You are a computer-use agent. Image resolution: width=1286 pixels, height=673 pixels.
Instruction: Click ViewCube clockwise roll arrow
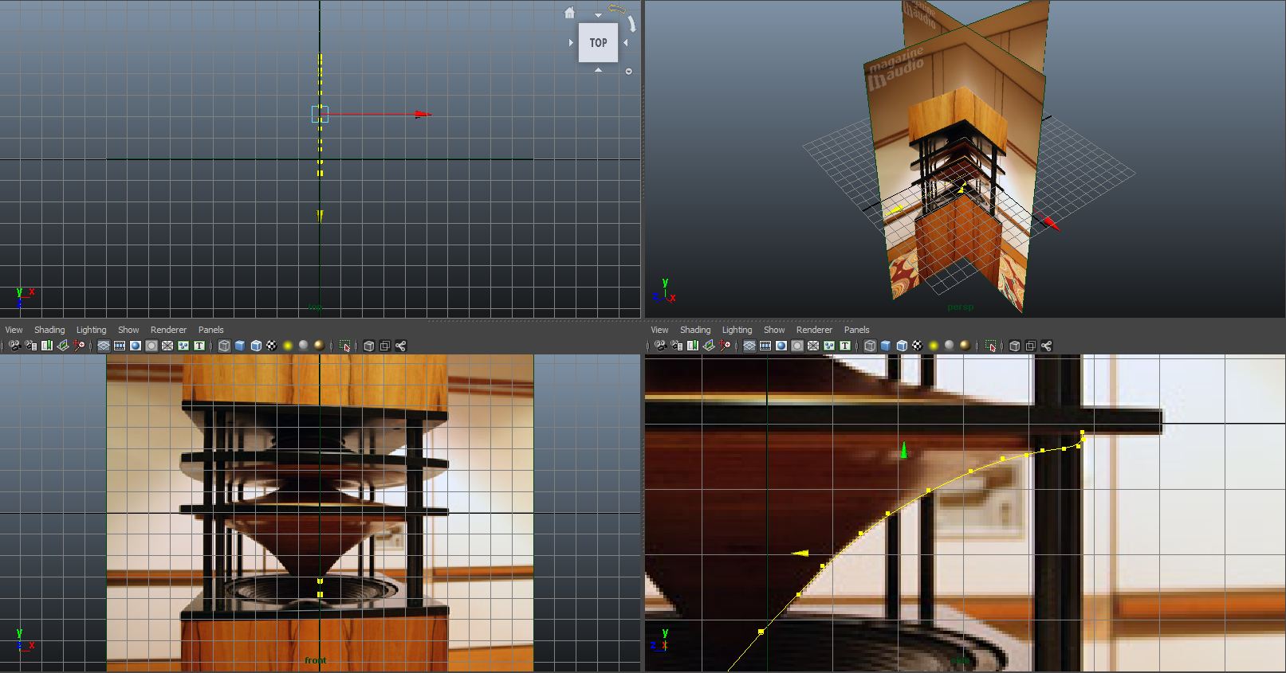(631, 23)
